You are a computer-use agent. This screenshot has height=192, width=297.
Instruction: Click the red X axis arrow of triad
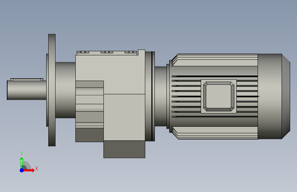click(x=29, y=170)
